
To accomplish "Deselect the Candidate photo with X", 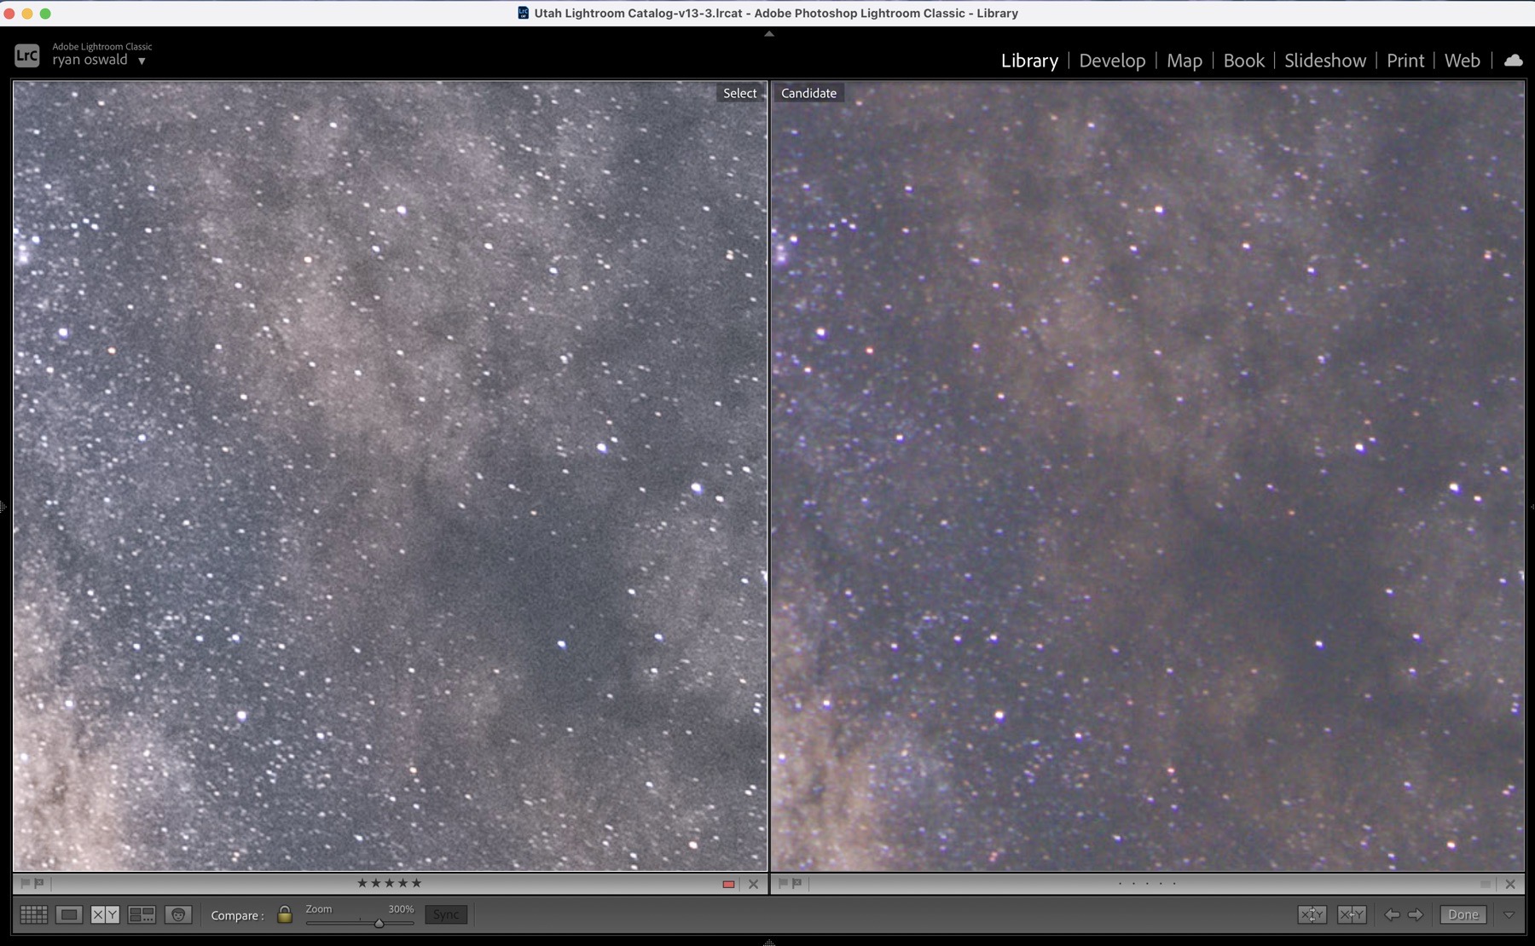I will (1510, 885).
